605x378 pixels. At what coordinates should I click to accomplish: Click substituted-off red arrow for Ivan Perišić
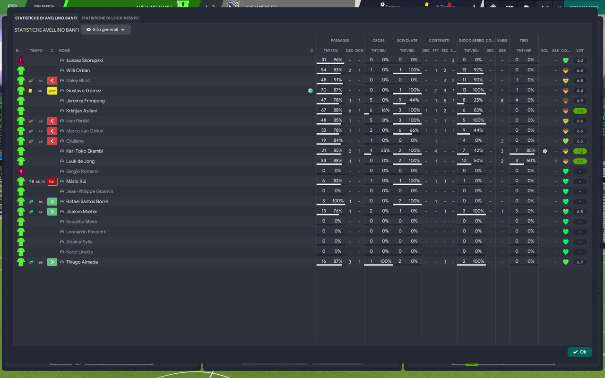coord(52,121)
